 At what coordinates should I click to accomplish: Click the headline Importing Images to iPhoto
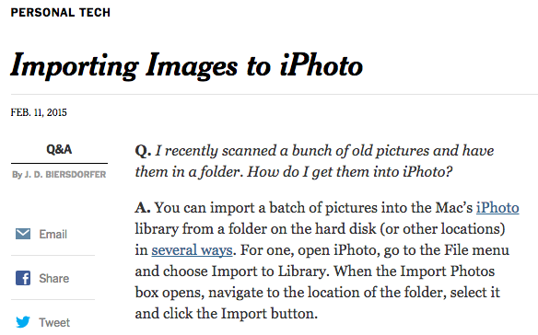187,65
